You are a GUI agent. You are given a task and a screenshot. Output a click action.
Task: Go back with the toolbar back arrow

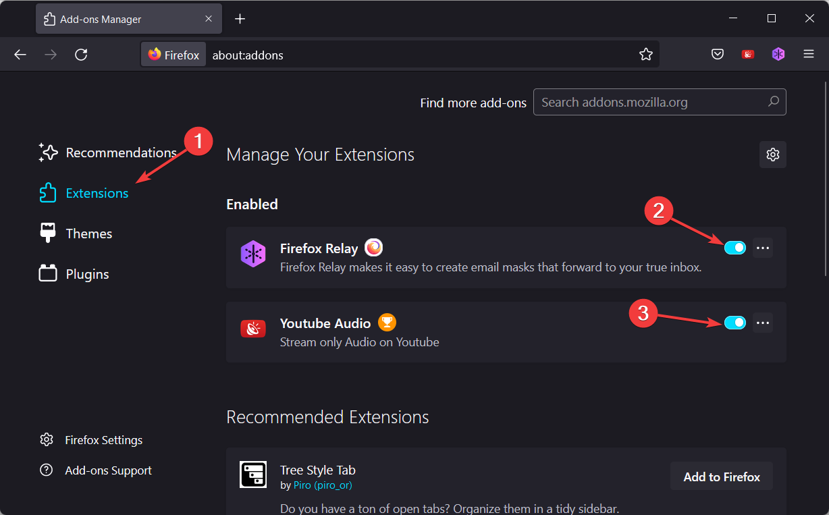(20, 55)
